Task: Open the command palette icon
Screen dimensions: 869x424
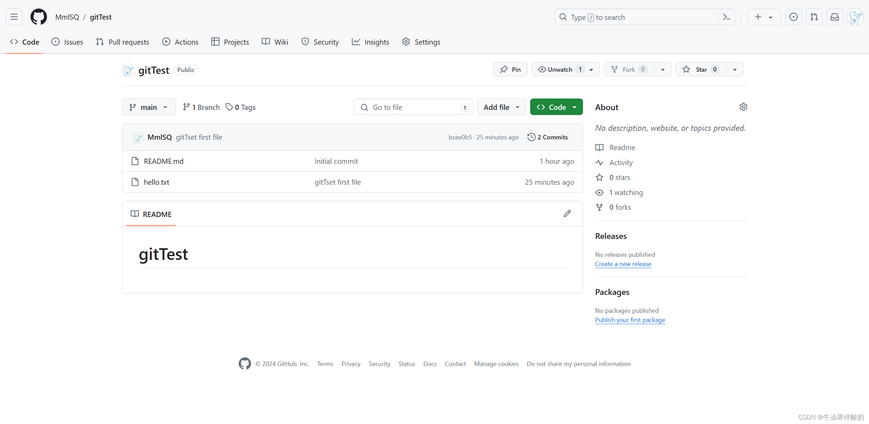Action: point(726,17)
